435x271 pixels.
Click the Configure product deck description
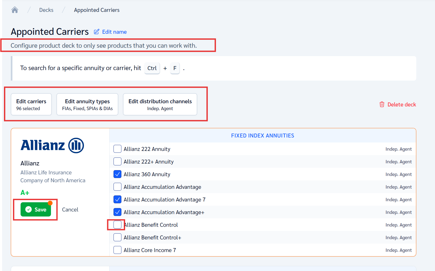tap(104, 46)
